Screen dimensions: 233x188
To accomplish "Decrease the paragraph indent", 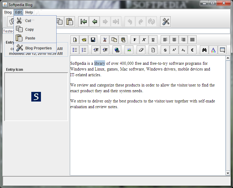I will click(96, 50).
